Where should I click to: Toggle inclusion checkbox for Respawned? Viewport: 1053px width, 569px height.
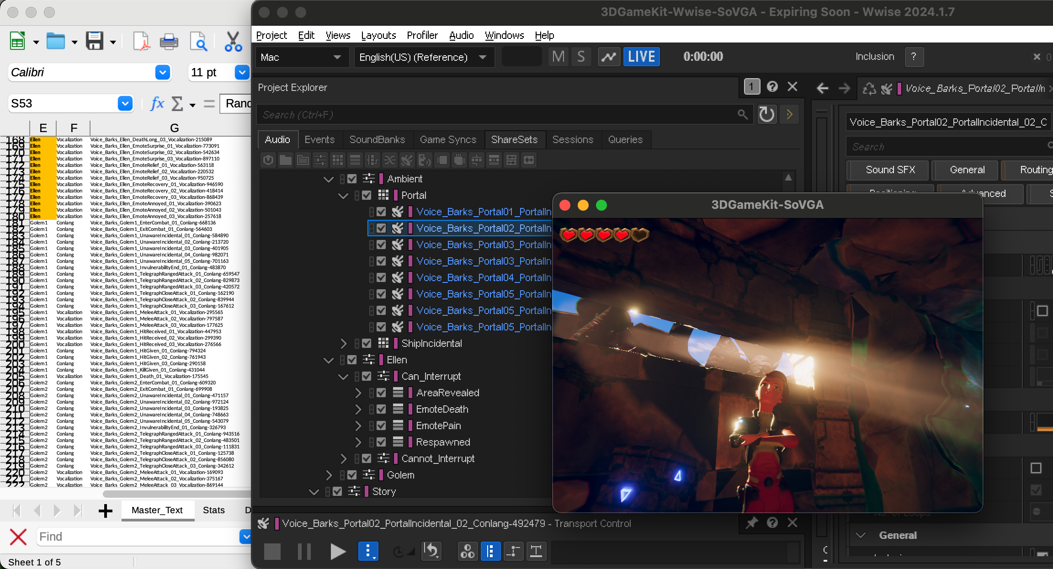point(381,442)
